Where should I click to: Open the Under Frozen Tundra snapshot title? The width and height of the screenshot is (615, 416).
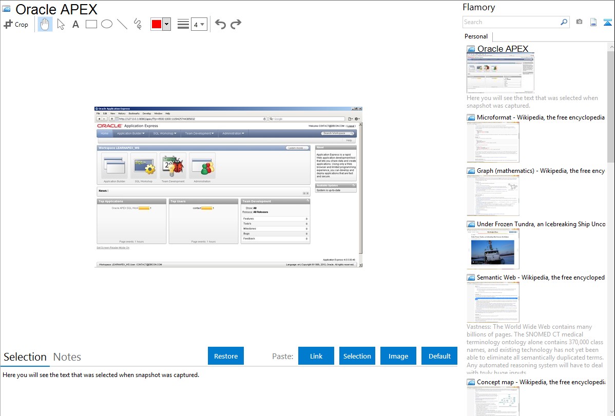(x=541, y=224)
